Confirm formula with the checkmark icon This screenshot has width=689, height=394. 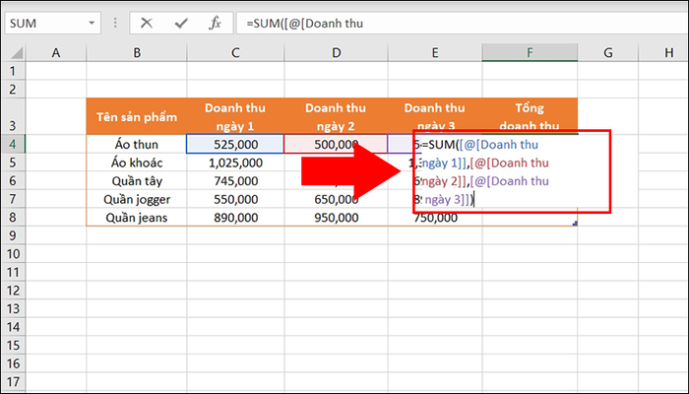click(x=181, y=23)
